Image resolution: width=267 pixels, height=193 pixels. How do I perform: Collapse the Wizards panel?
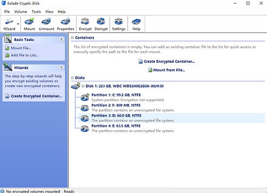pos(61,68)
